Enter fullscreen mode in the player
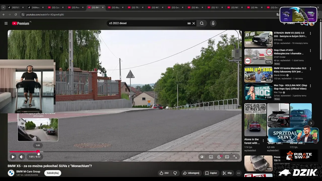The width and height of the screenshot is (322, 181). 235,157
